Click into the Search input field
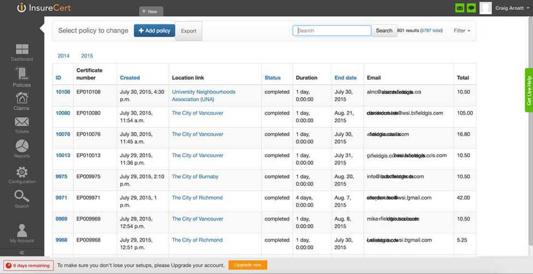Viewport: 533px width, 274px height. (332, 31)
